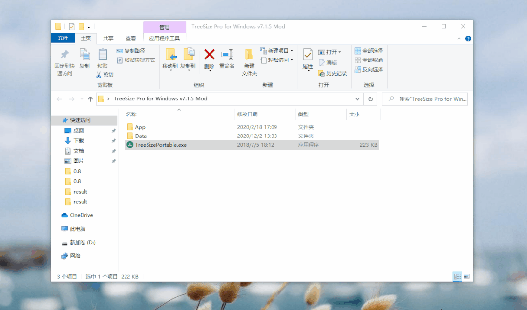Click the Forward navigation arrow
The height and width of the screenshot is (310, 527).
(x=72, y=99)
